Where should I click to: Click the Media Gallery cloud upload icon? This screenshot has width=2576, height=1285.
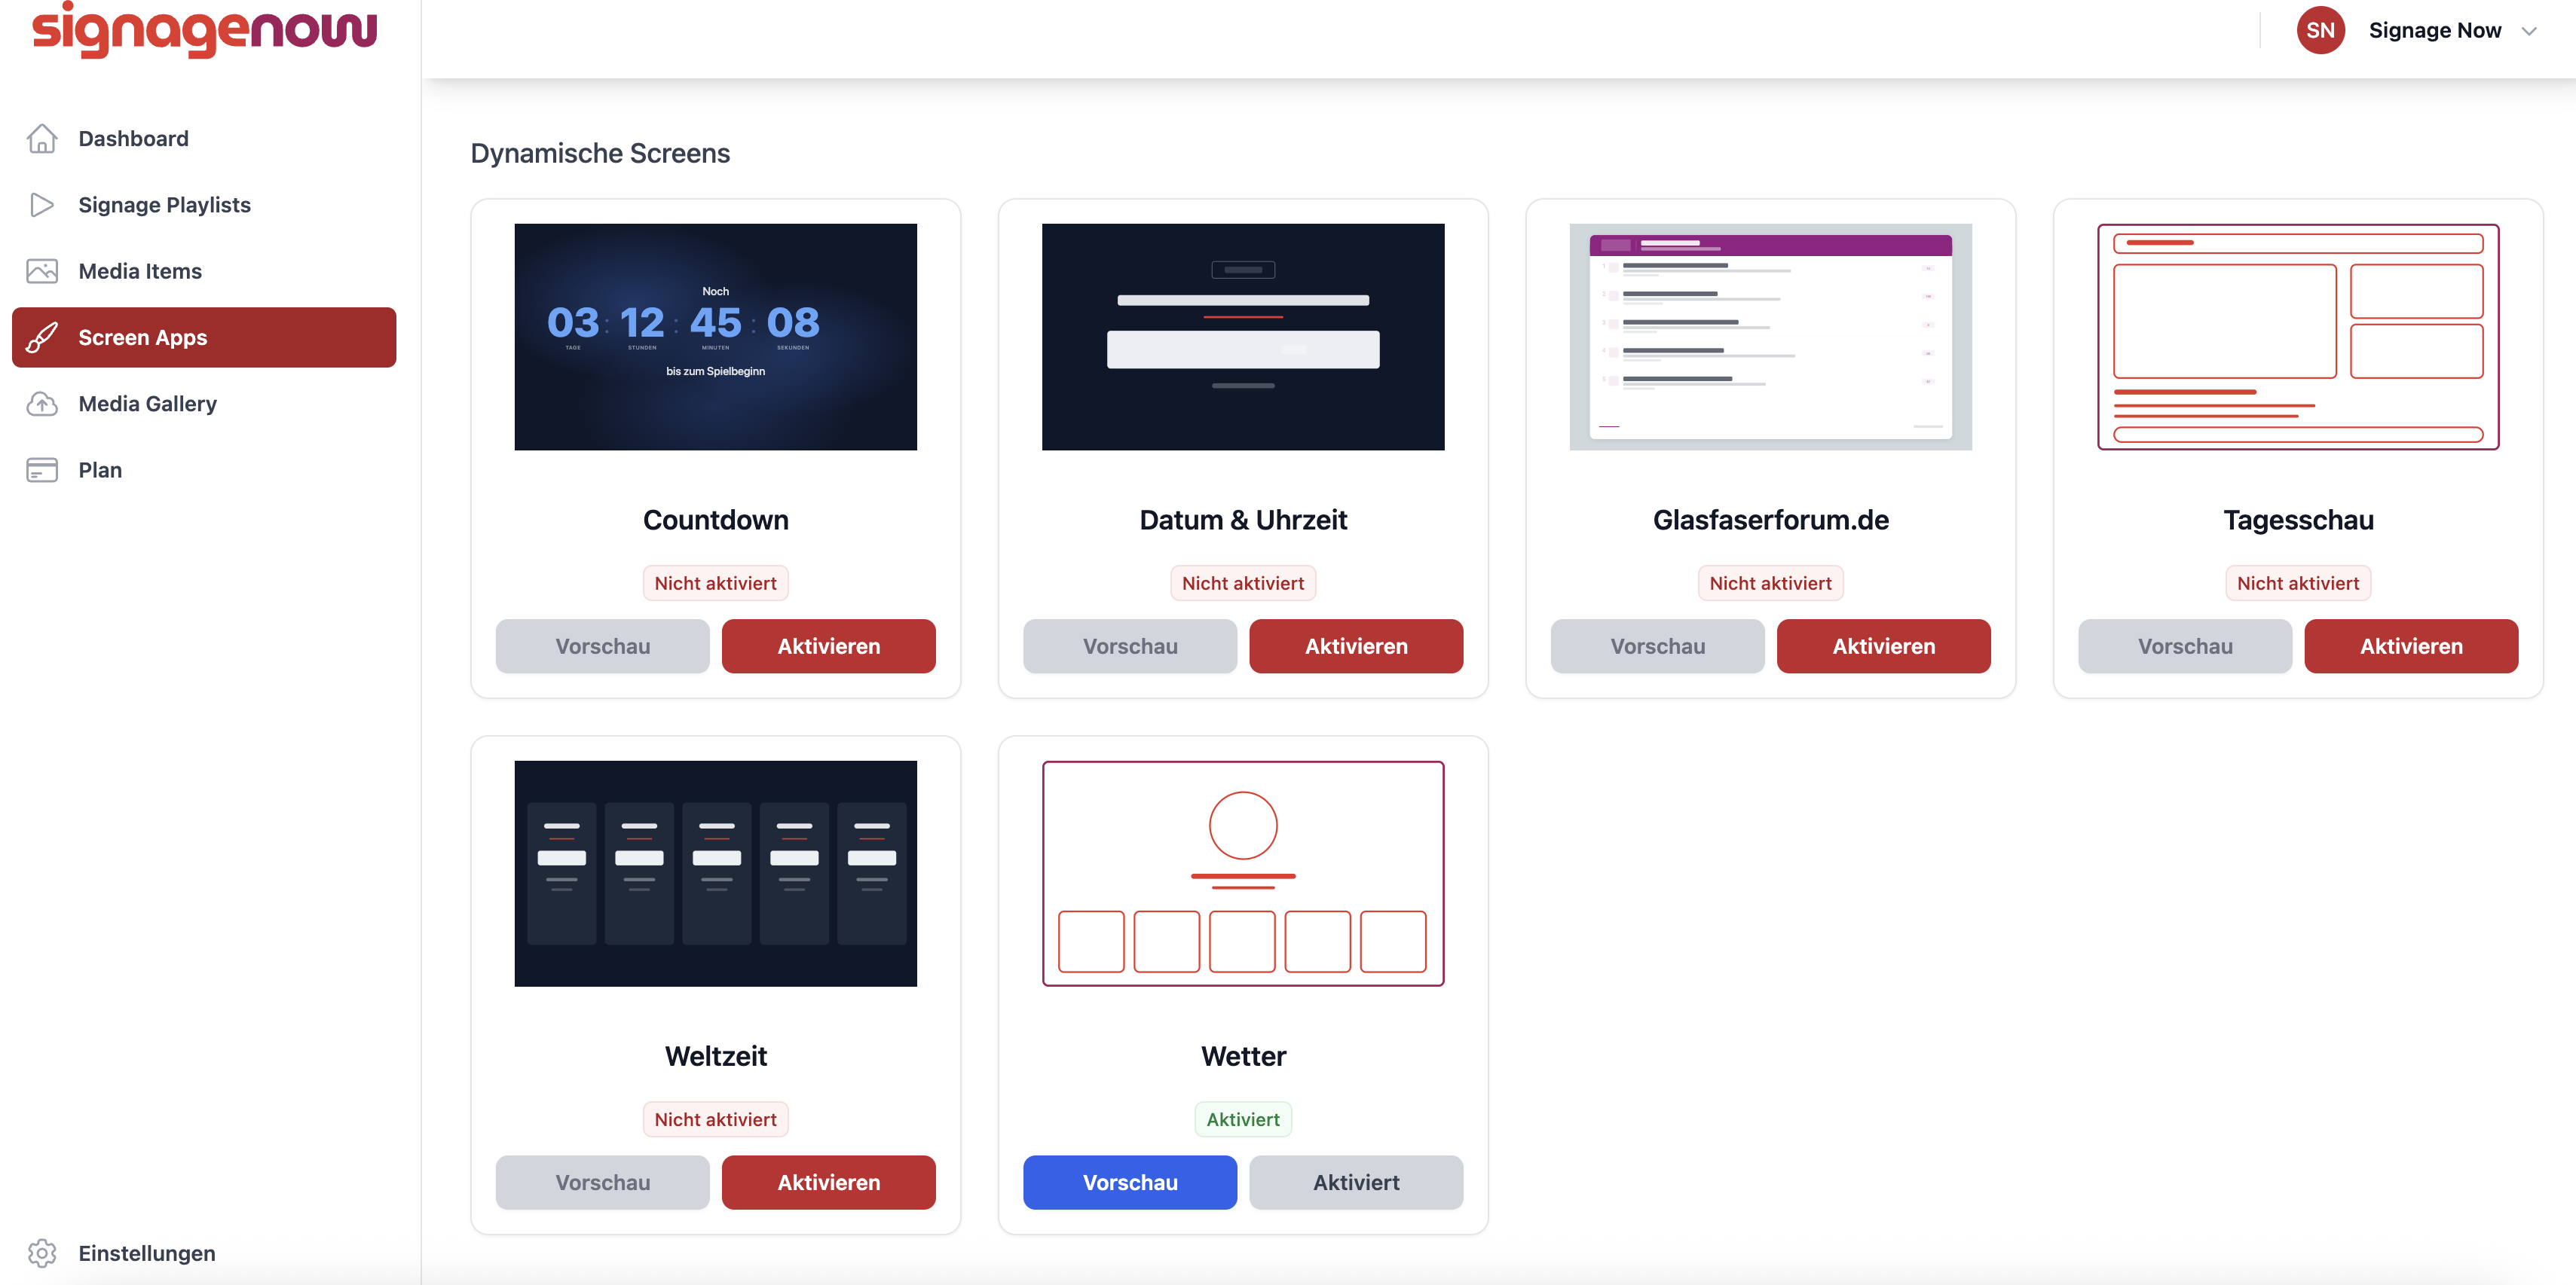pyautogui.click(x=42, y=404)
